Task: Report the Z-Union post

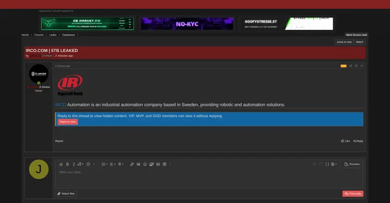Action: (59, 141)
